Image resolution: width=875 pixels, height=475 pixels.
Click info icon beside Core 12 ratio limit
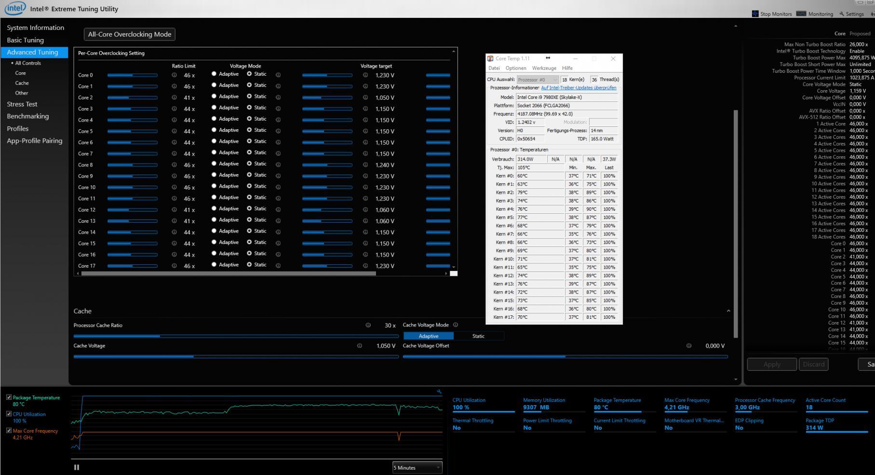pyautogui.click(x=174, y=210)
